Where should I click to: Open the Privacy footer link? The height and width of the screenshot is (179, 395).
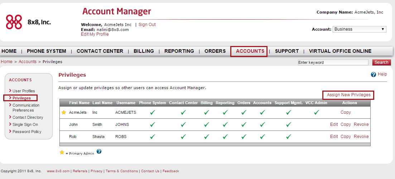[96, 171]
